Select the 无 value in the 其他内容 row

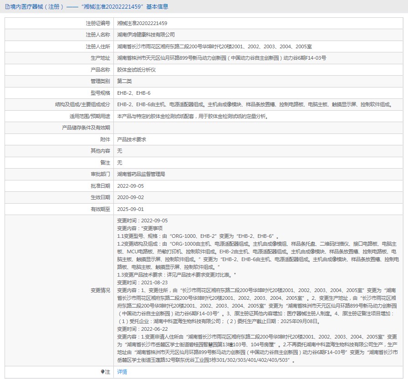(x=119, y=151)
